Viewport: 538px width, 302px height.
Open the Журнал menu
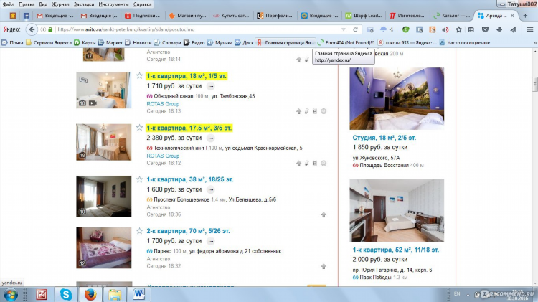(60, 4)
